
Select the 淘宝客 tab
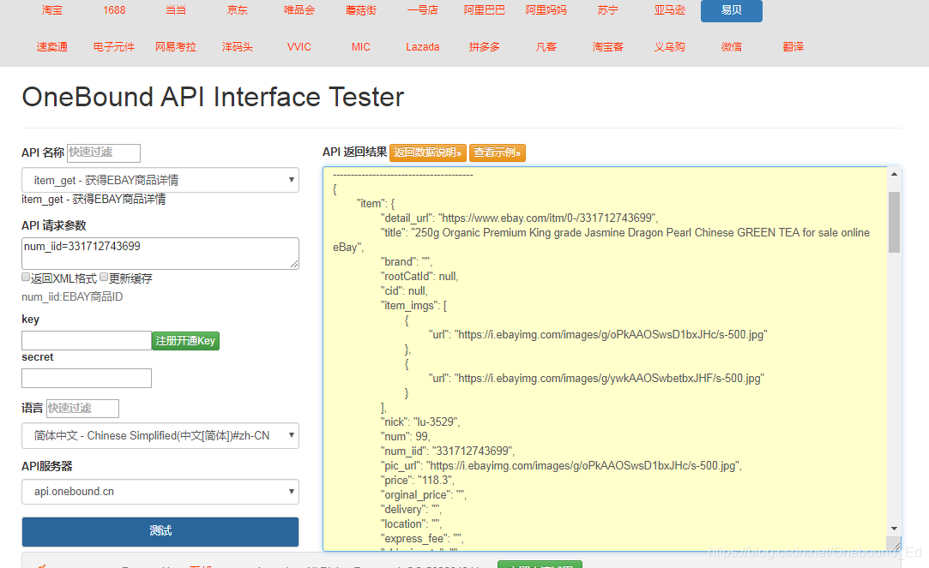tap(608, 47)
